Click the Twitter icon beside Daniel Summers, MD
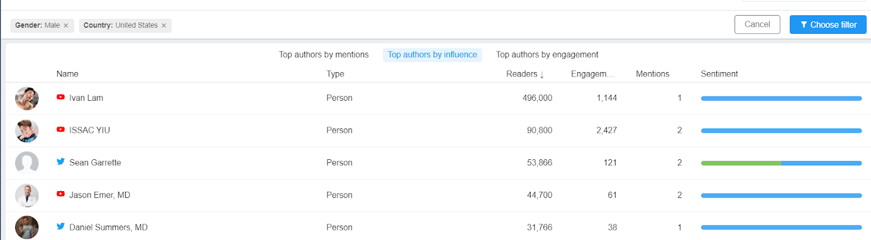871x240 pixels. point(61,227)
